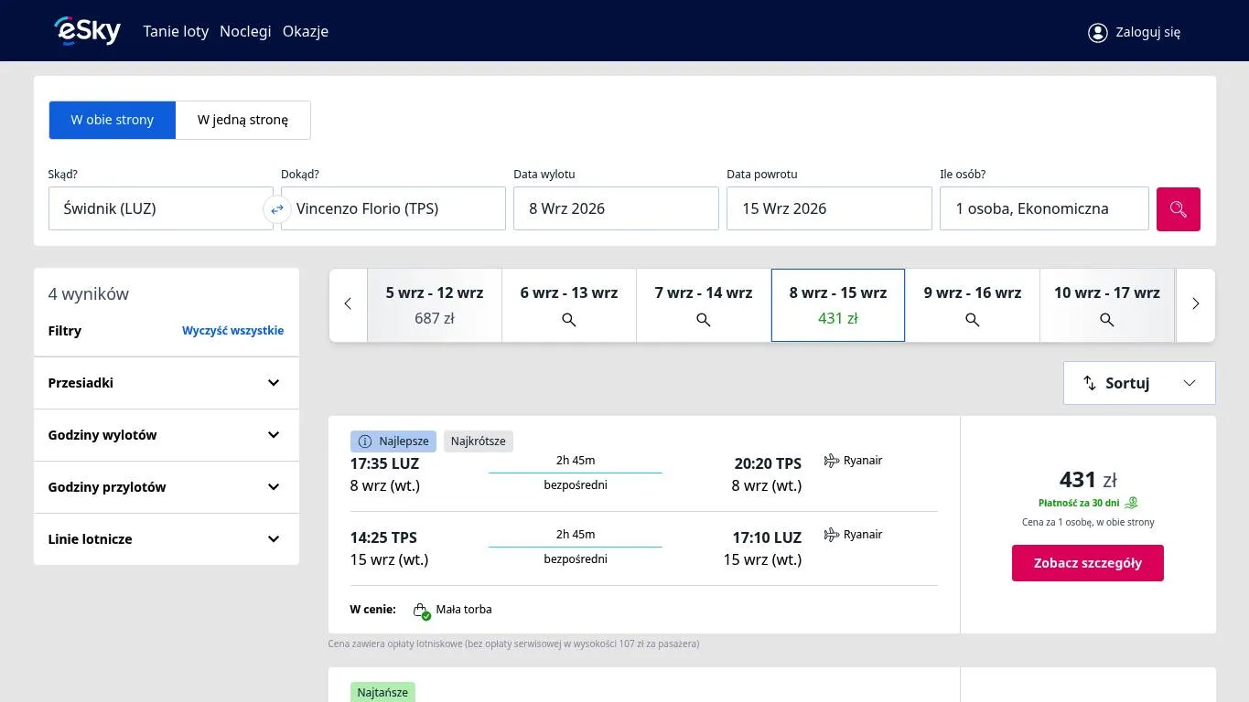This screenshot has height=702, width=1249.
Task: Click Wyczyść wszystkie filters link
Action: (x=232, y=331)
